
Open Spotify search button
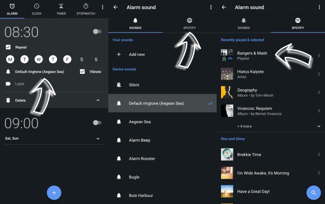[313, 193]
